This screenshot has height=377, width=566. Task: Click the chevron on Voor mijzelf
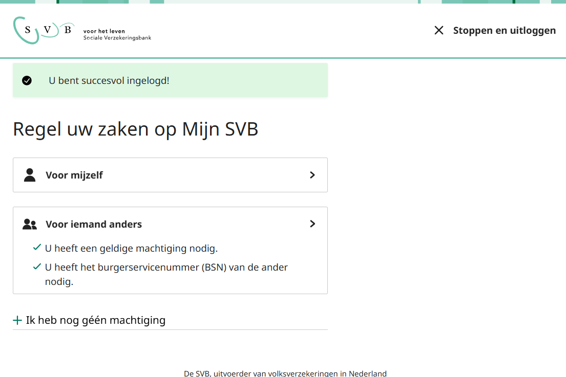click(312, 175)
